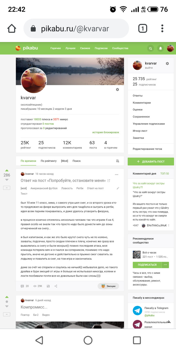Open "Горячее" in the top navigation
The image size is (176, 352).
(x=56, y=48)
